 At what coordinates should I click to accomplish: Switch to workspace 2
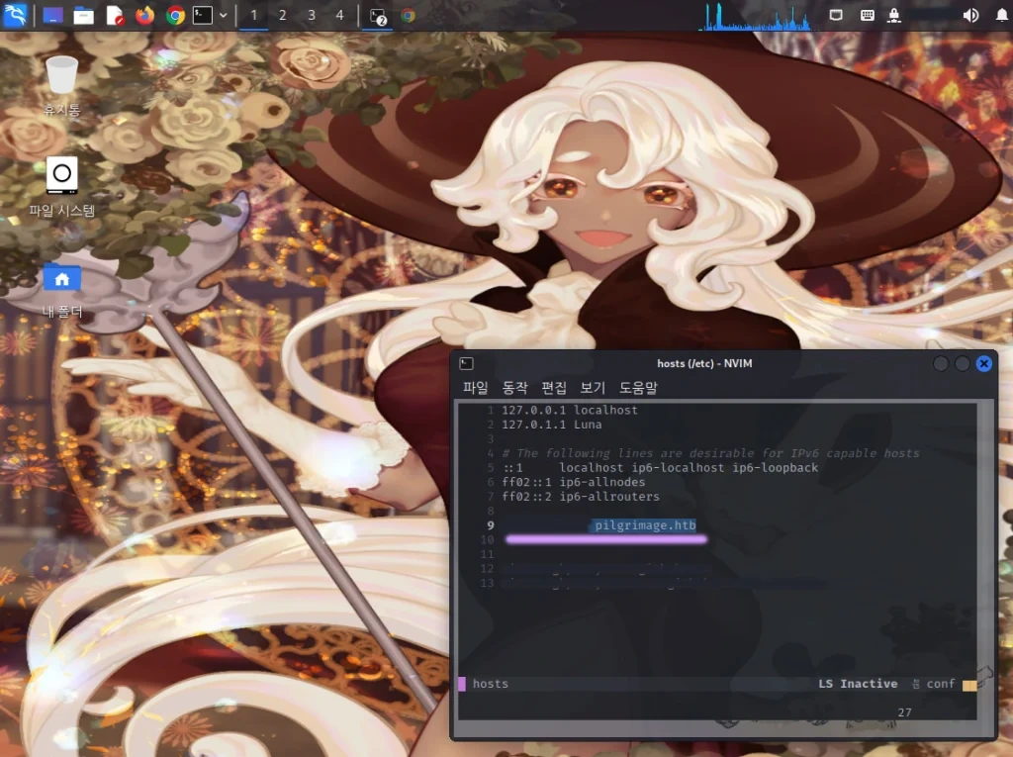pos(282,15)
